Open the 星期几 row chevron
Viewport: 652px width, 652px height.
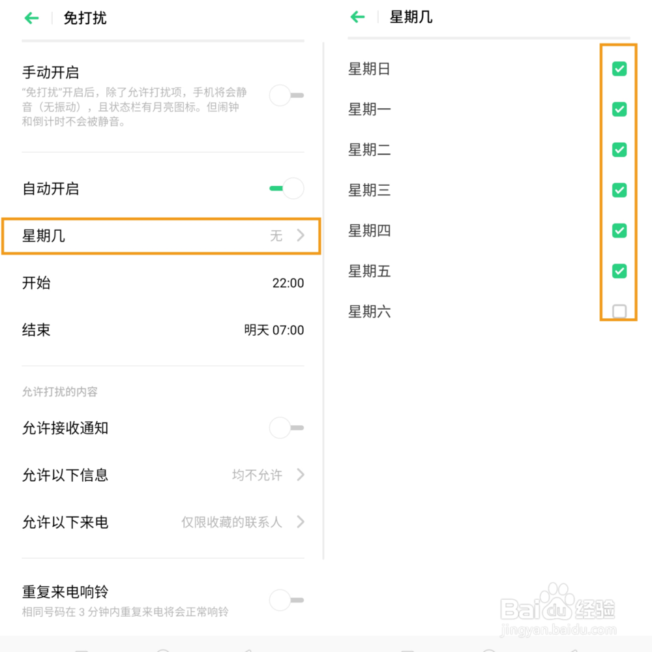[301, 236]
